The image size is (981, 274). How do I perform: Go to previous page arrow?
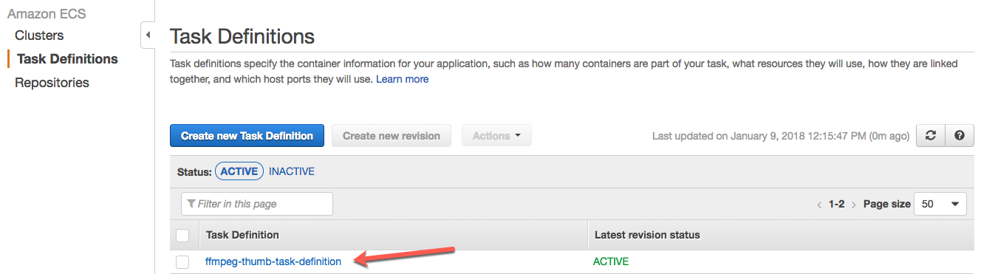818,205
